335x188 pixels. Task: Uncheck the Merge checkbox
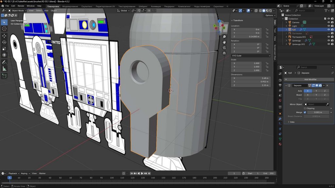(x=305, y=112)
